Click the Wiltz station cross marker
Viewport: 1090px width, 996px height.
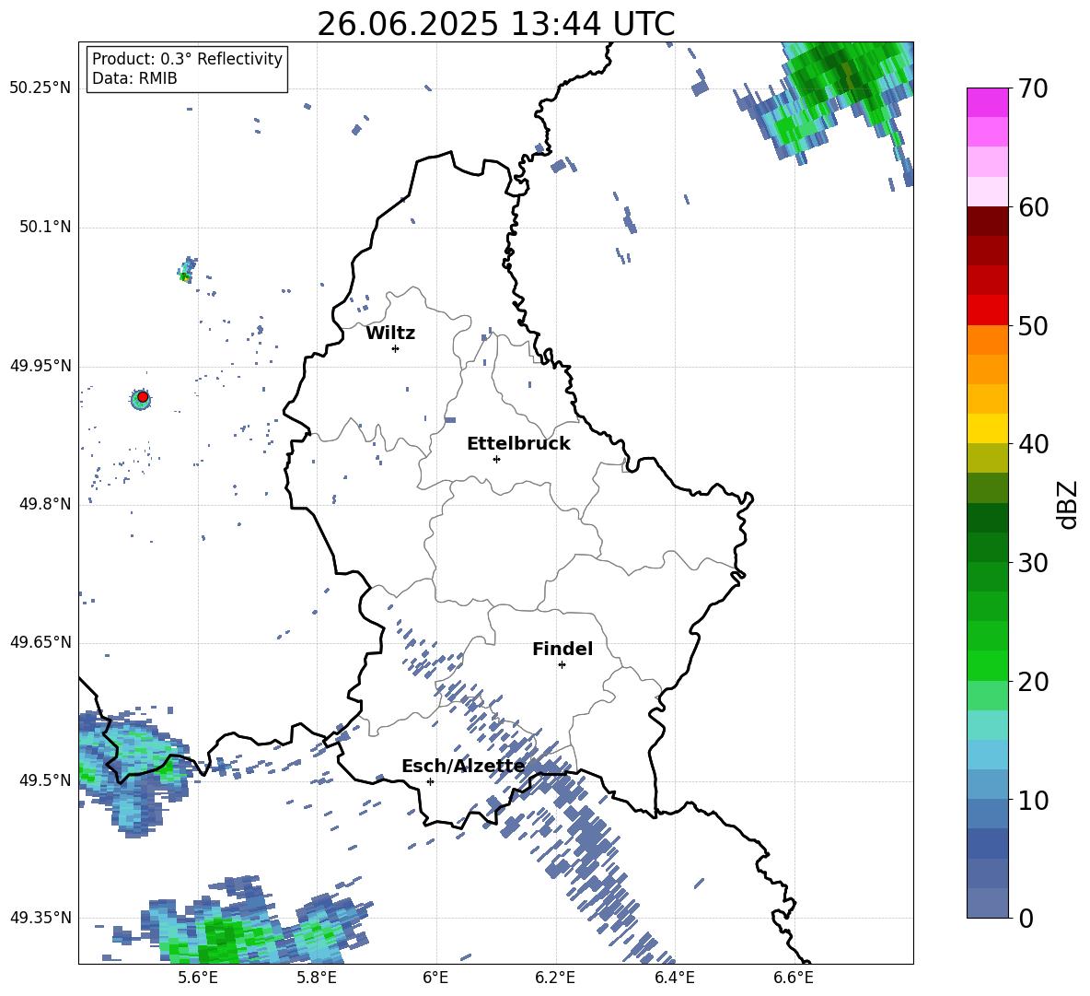[x=395, y=348]
